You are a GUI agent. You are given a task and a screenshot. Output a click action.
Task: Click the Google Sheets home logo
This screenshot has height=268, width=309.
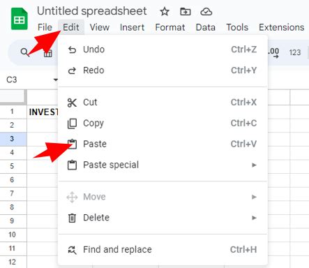[x=20, y=19]
